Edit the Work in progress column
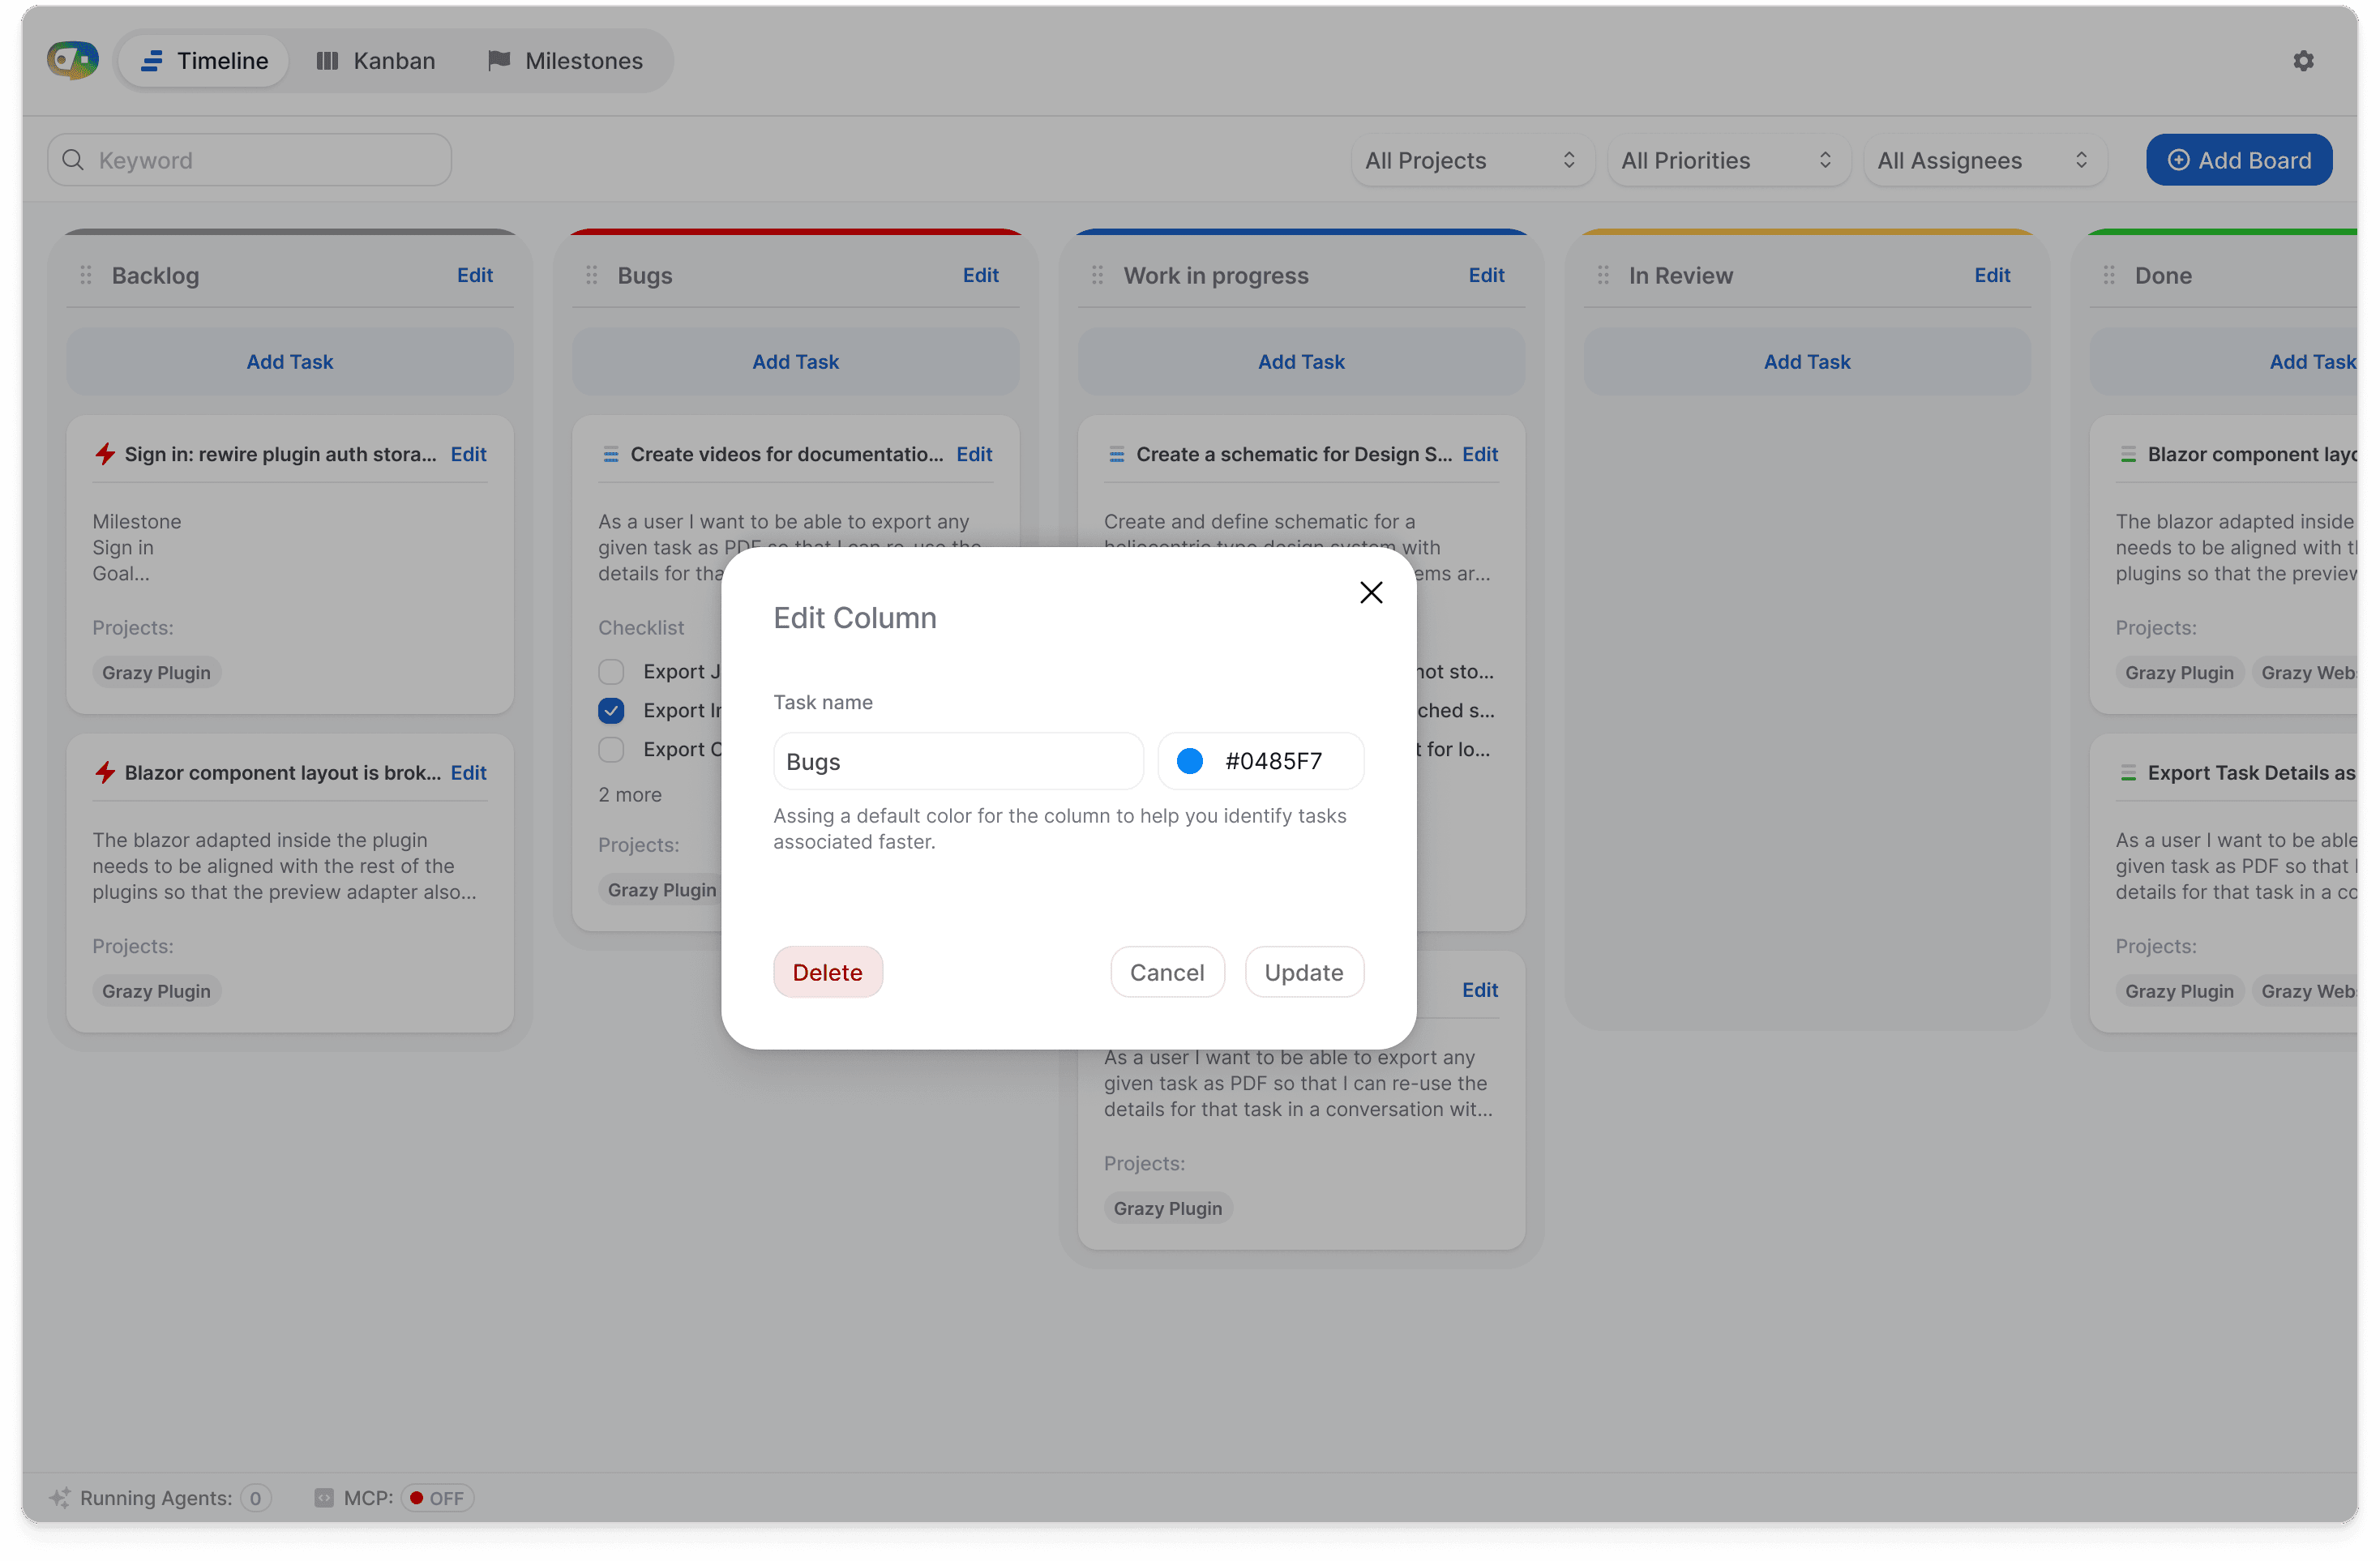The height and width of the screenshot is (1561, 2380). coord(1487,275)
